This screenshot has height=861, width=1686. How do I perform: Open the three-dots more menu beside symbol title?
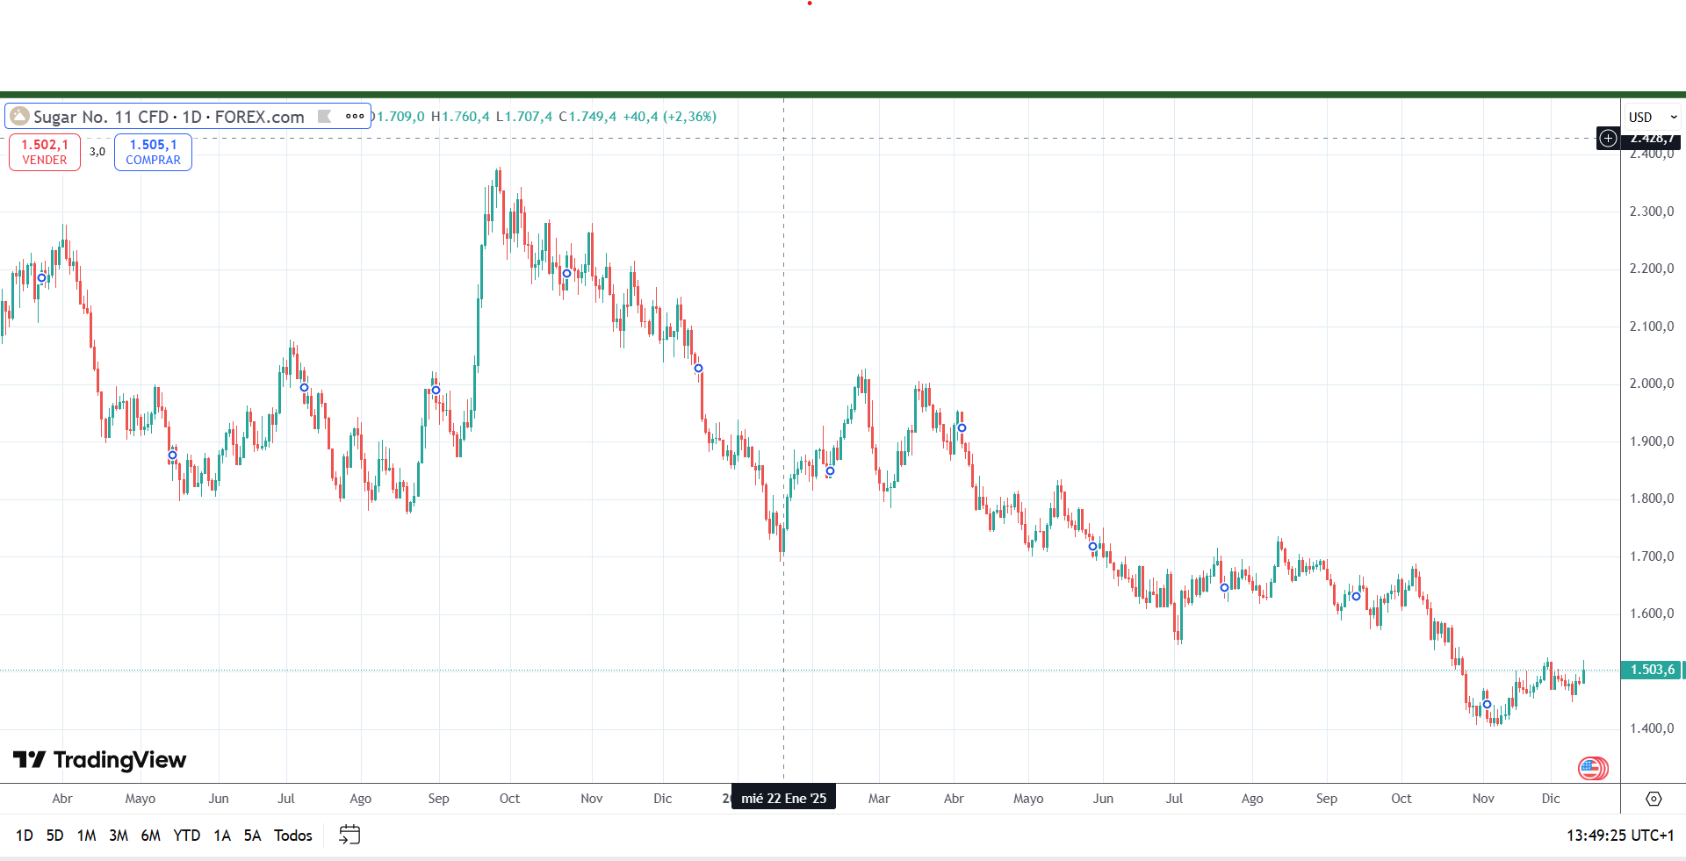click(x=355, y=116)
